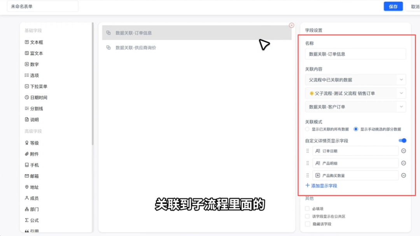Add the 附件 attachment field
Screen dimensions: 420x236
31,154
